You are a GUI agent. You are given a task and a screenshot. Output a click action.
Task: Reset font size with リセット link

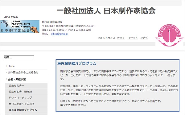pyautogui.click(x=133, y=38)
